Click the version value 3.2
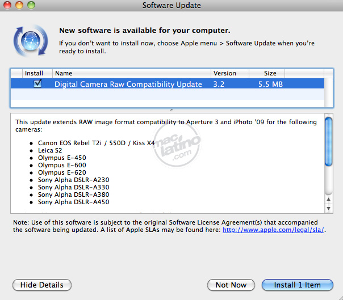This screenshot has width=343, height=300. click(219, 84)
